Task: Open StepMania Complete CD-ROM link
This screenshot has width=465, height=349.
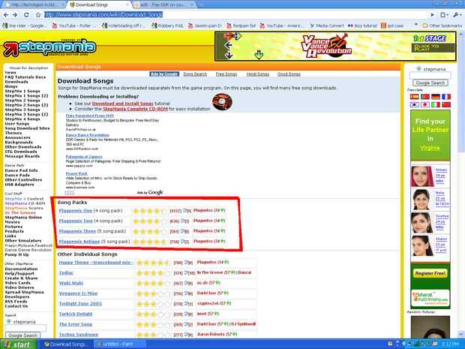Action: click(135, 109)
